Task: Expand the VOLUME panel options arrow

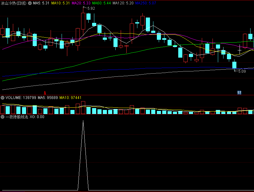Action: pos(3,98)
